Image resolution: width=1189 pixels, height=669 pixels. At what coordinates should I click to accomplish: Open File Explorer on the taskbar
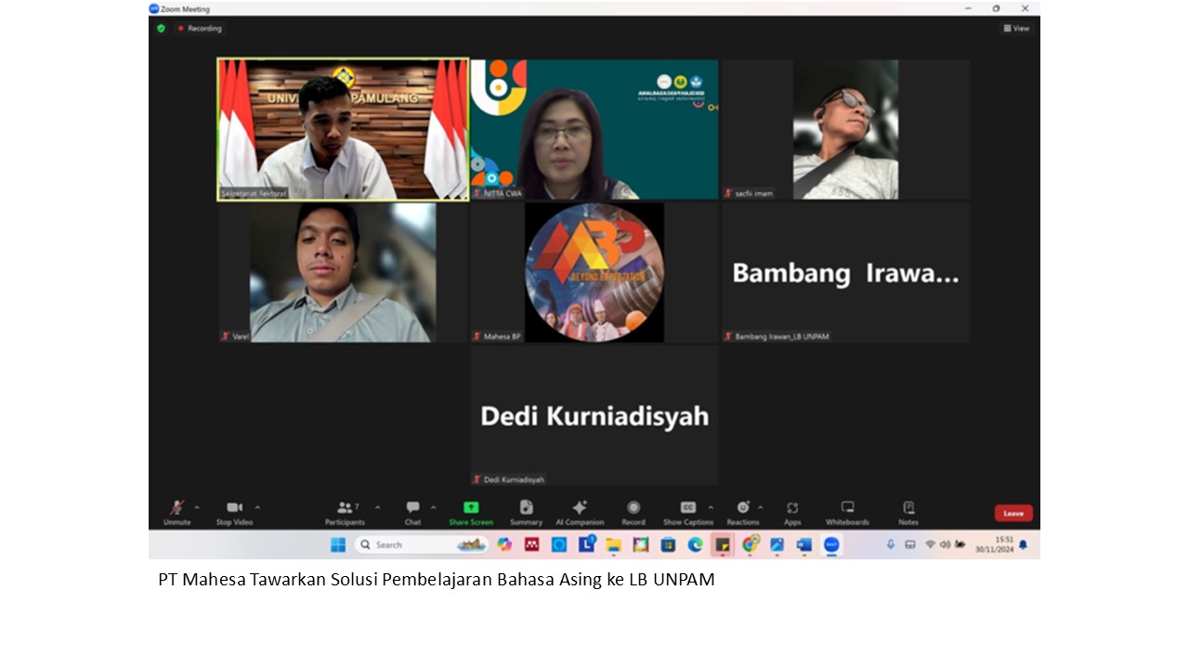(613, 544)
